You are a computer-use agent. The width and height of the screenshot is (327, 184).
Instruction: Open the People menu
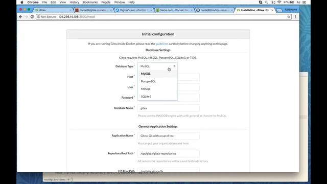(106, 2)
